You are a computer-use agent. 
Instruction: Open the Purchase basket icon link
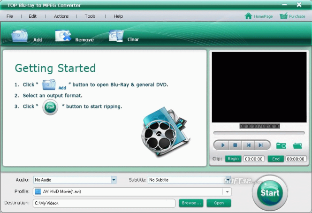(x=283, y=16)
